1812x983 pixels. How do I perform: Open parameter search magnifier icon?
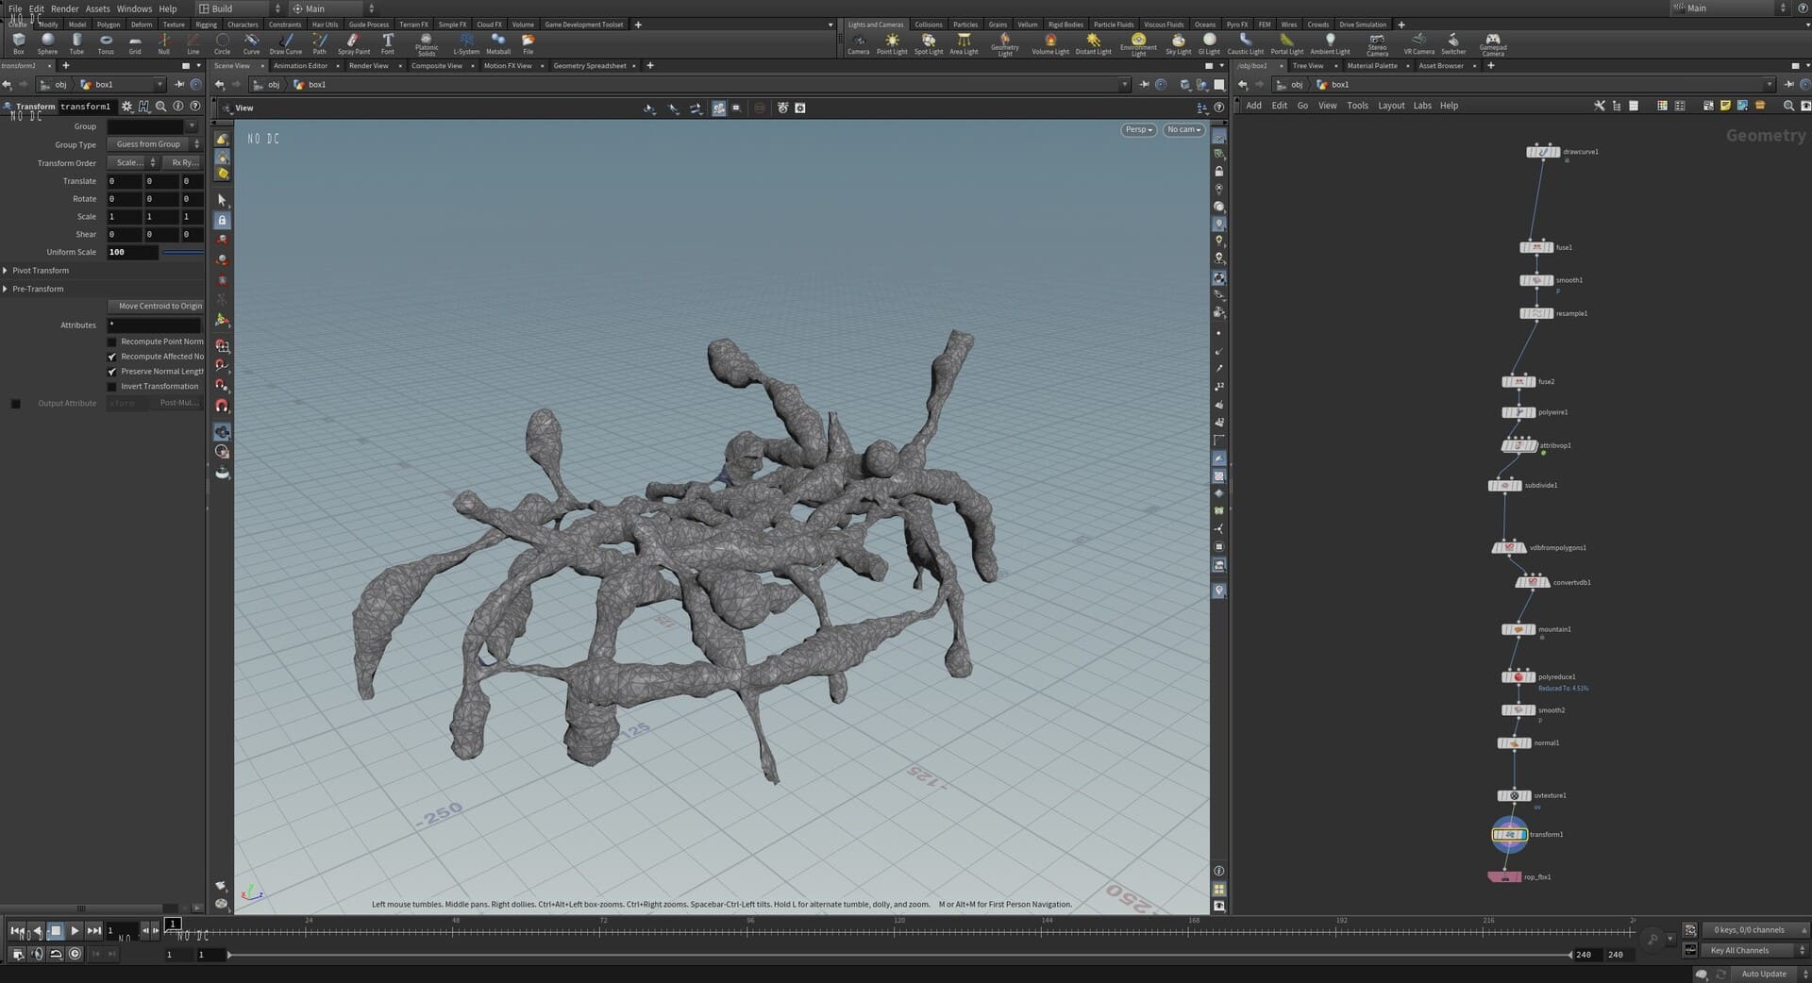[161, 107]
